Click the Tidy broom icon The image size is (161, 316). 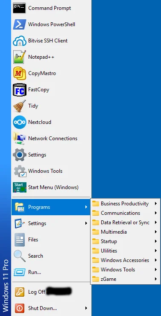point(20,106)
